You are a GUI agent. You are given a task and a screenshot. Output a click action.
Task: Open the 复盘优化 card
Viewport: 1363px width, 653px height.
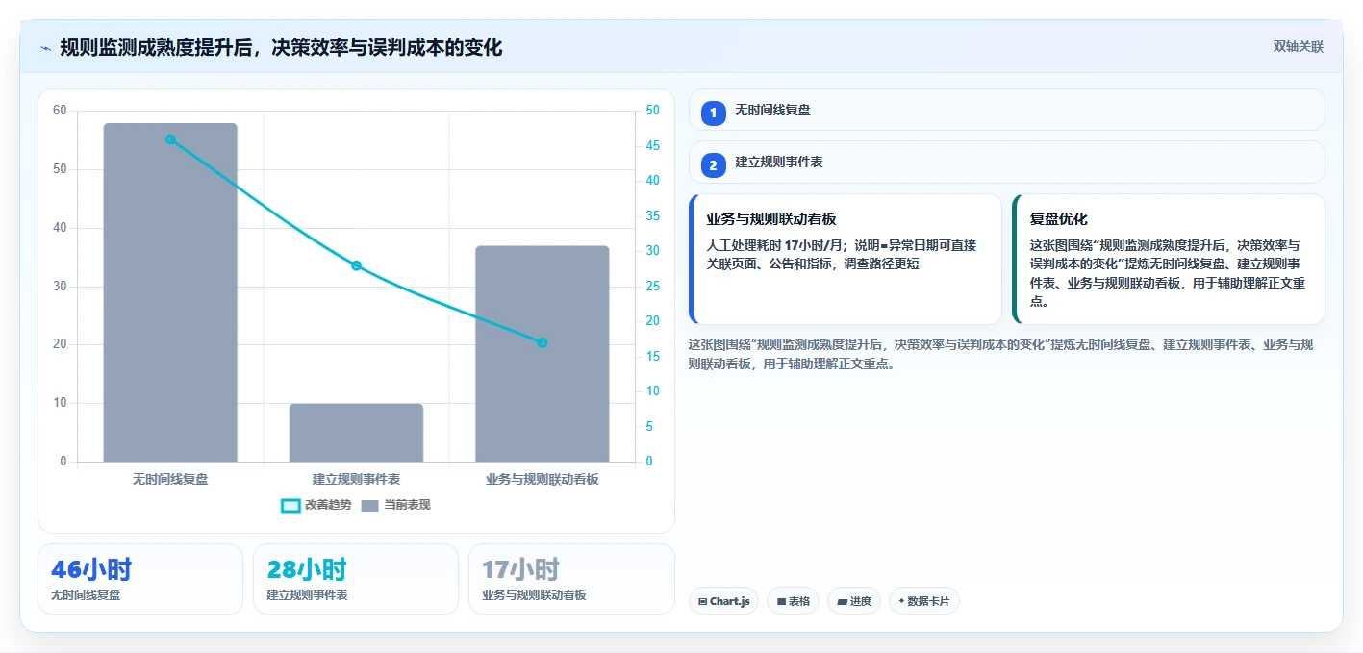(1169, 260)
